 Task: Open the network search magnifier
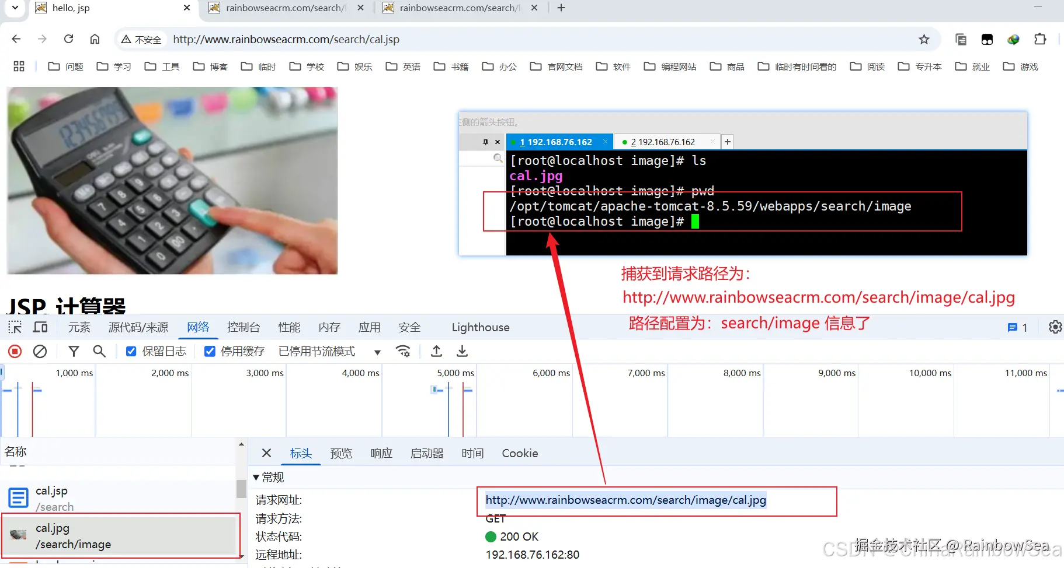pyautogui.click(x=99, y=351)
